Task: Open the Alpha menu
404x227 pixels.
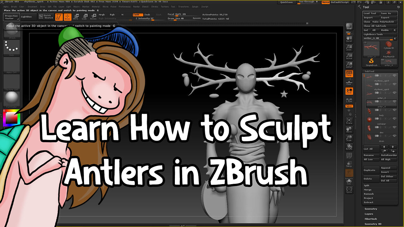Action: click(6, 7)
